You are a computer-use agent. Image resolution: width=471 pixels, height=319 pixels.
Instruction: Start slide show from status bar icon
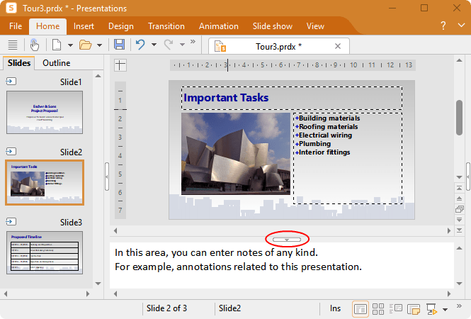(x=431, y=309)
